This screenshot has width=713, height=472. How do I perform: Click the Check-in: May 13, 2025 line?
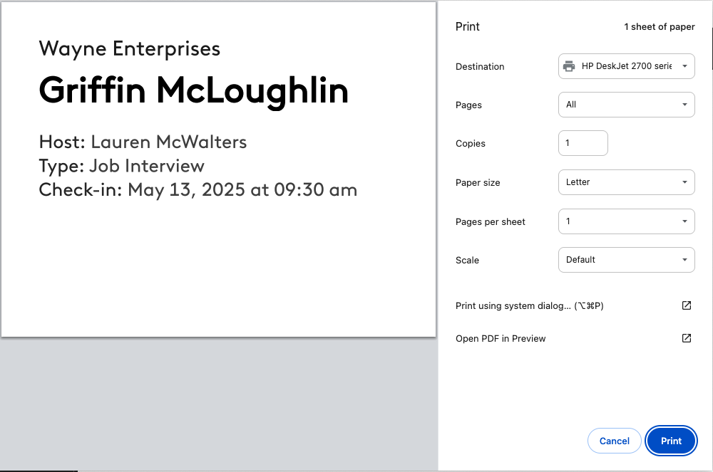pyautogui.click(x=198, y=189)
